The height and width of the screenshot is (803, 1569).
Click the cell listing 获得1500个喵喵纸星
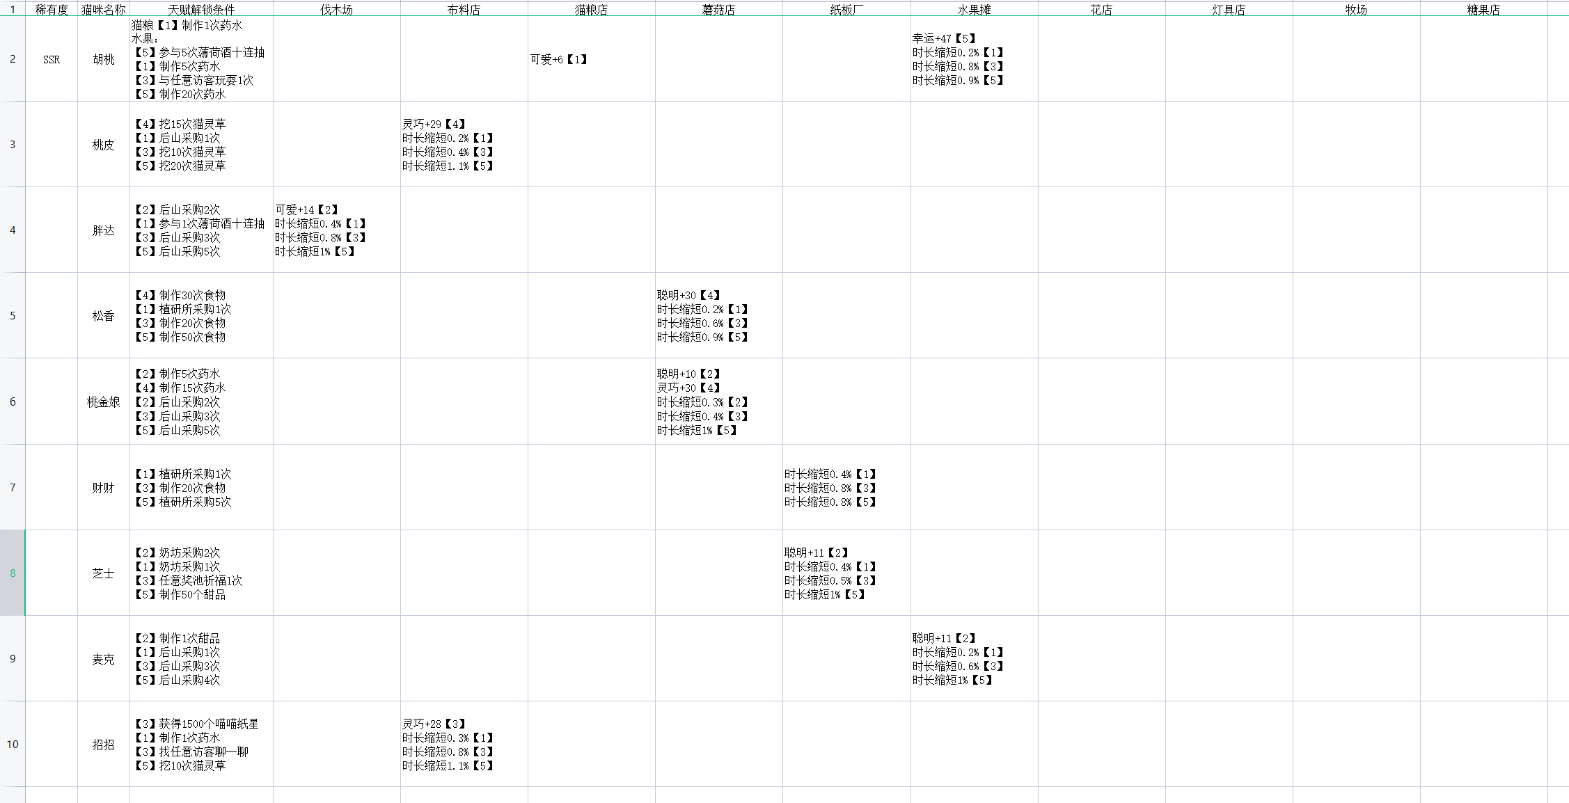pos(201,745)
